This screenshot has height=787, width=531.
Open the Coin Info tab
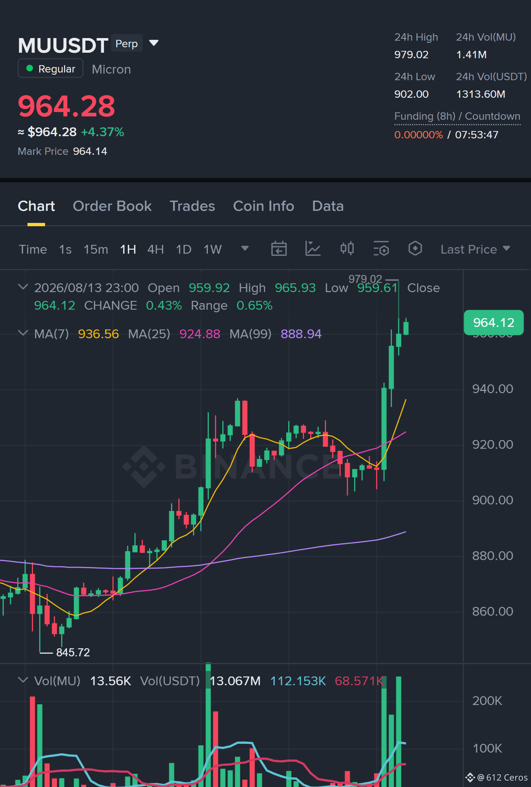click(264, 206)
